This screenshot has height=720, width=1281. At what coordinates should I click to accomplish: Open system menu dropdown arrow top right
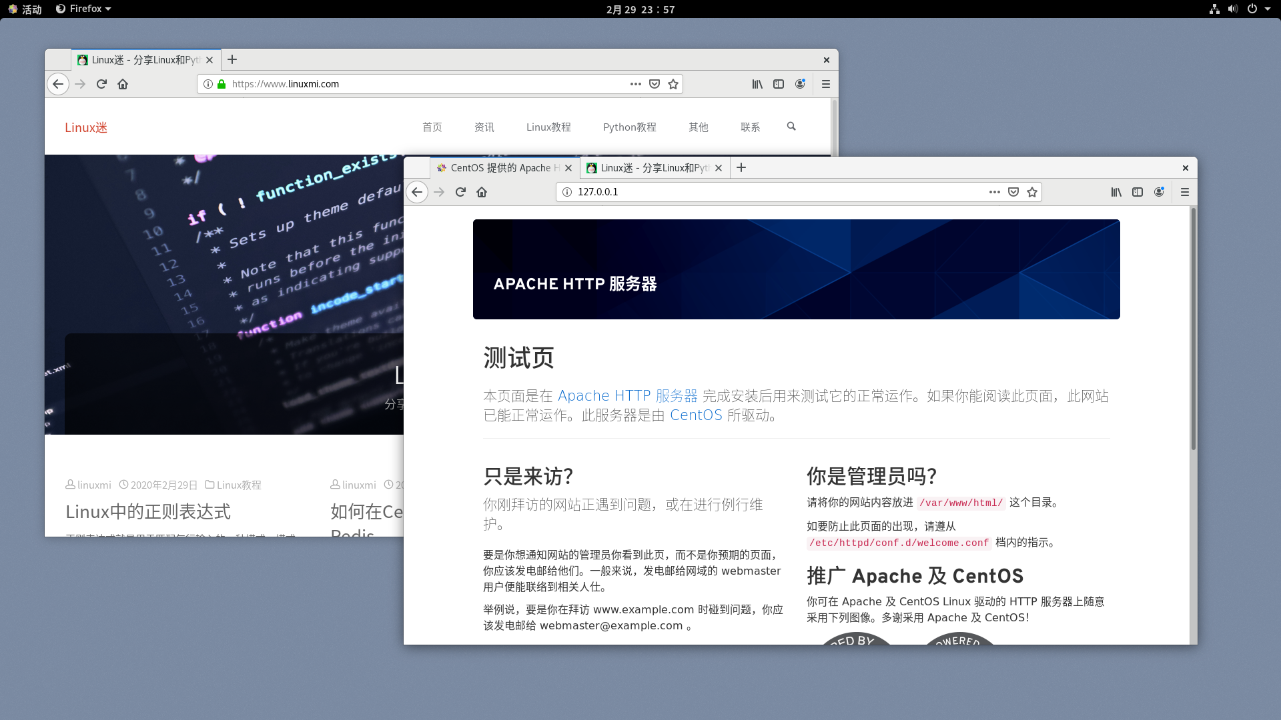(1268, 9)
